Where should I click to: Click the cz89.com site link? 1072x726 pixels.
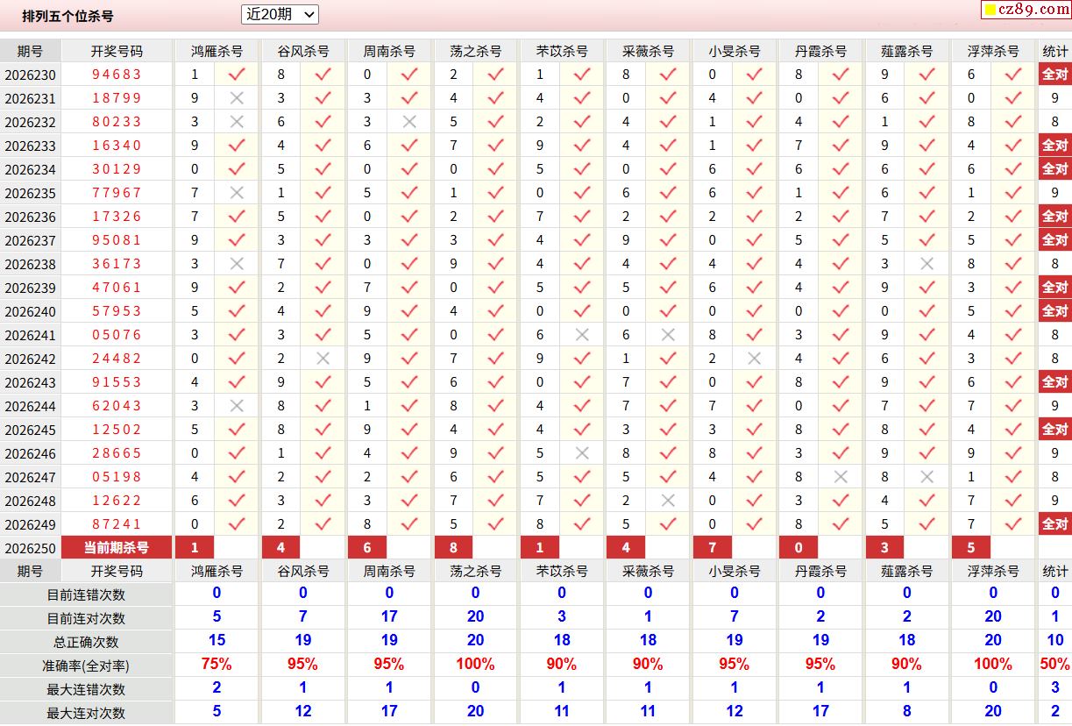(1033, 10)
